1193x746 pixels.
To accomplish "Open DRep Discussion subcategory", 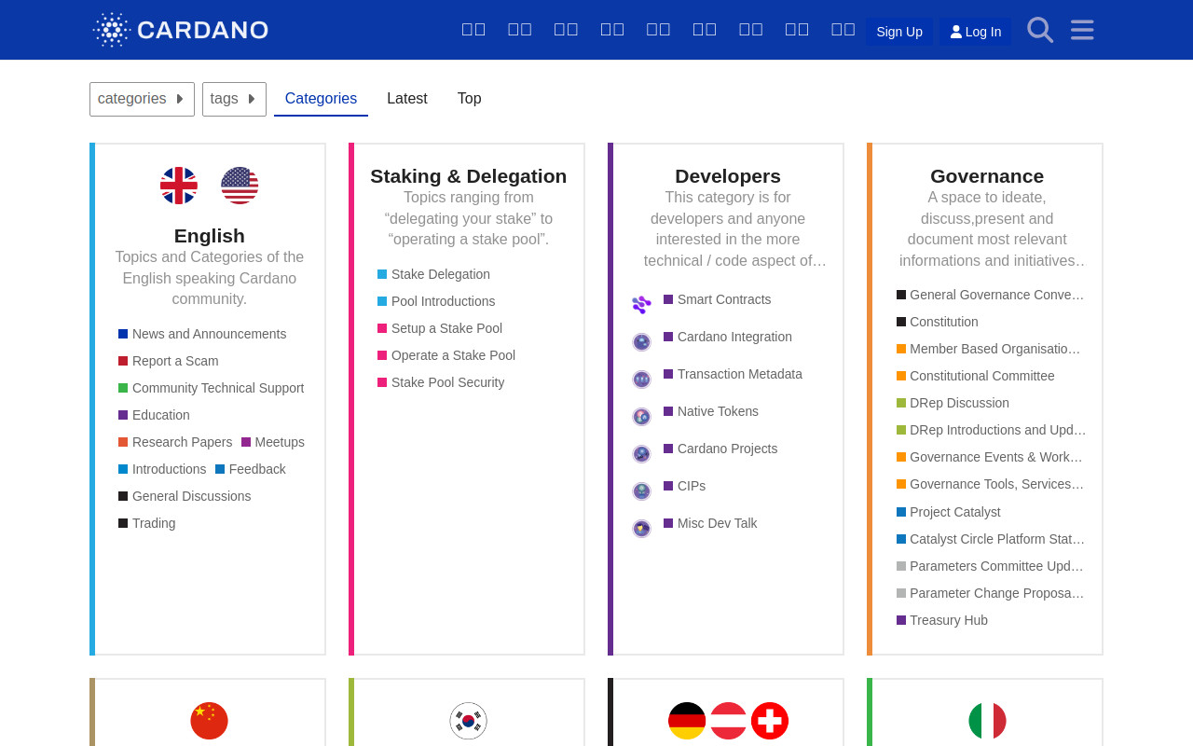I will (x=953, y=403).
